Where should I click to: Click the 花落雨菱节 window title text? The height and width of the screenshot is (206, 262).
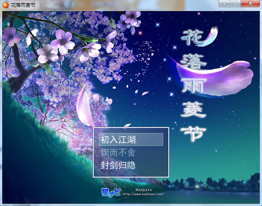(x=23, y=5)
